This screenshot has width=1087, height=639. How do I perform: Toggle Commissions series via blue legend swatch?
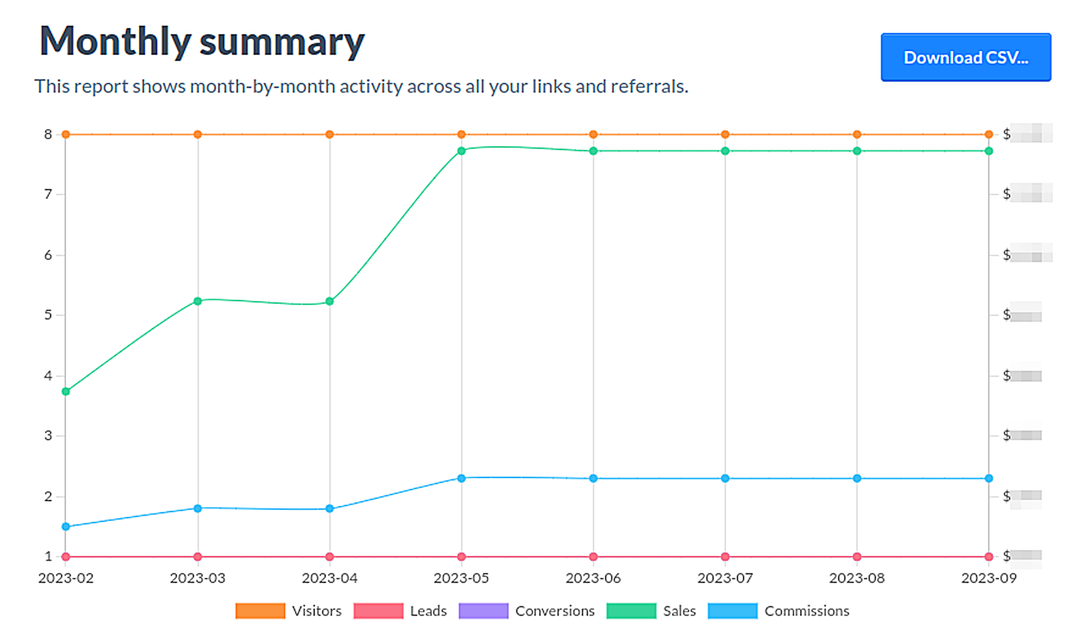[732, 611]
